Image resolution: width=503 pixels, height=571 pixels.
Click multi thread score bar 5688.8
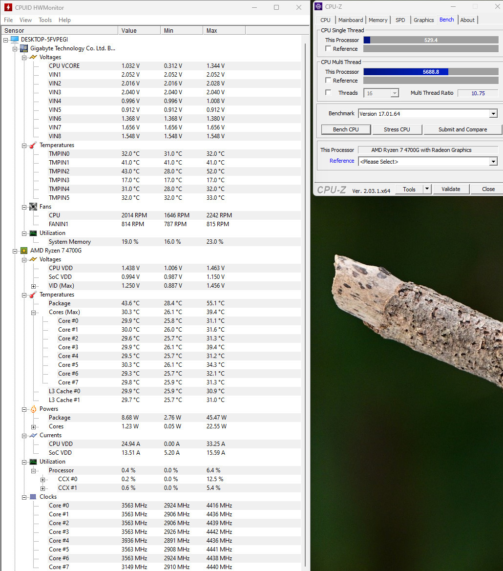click(431, 72)
